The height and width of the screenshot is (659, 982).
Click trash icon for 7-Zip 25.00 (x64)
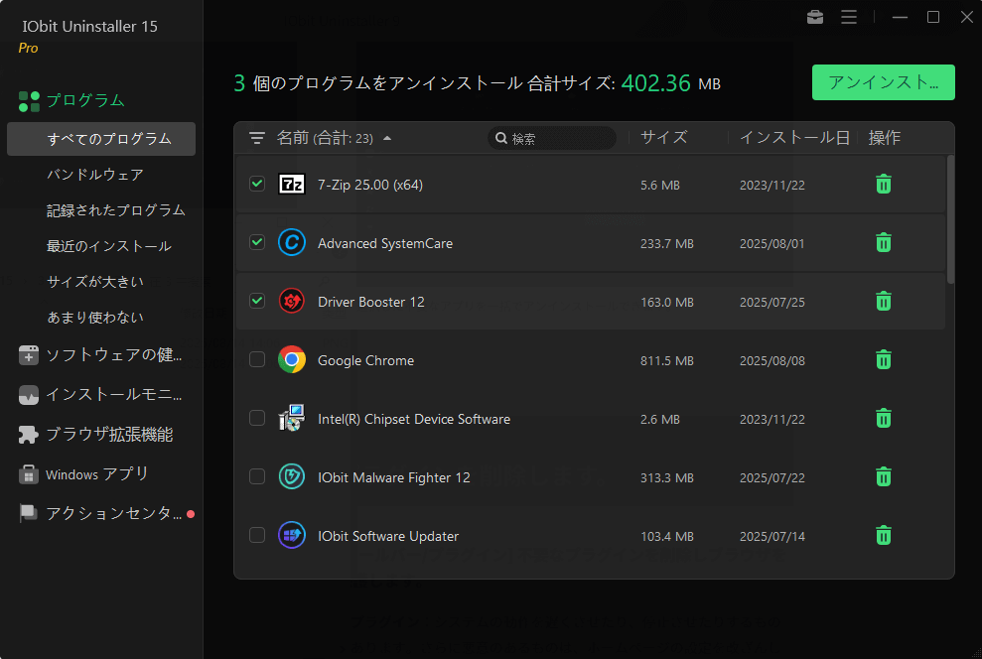coord(883,184)
